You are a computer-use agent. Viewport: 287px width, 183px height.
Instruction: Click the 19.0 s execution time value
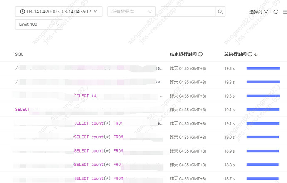(230, 137)
